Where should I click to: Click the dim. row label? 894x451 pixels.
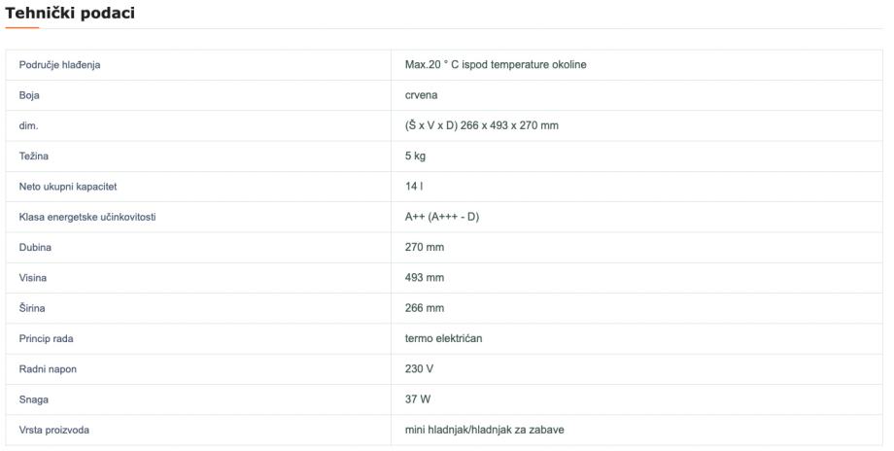[28, 125]
